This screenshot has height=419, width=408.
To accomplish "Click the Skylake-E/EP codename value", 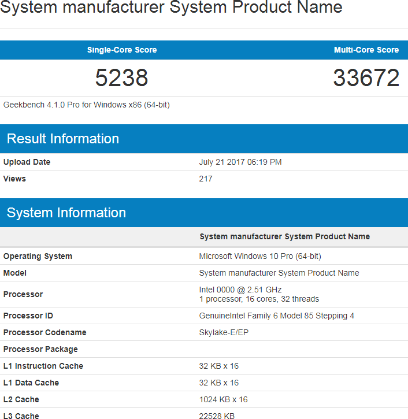I will click(228, 332).
